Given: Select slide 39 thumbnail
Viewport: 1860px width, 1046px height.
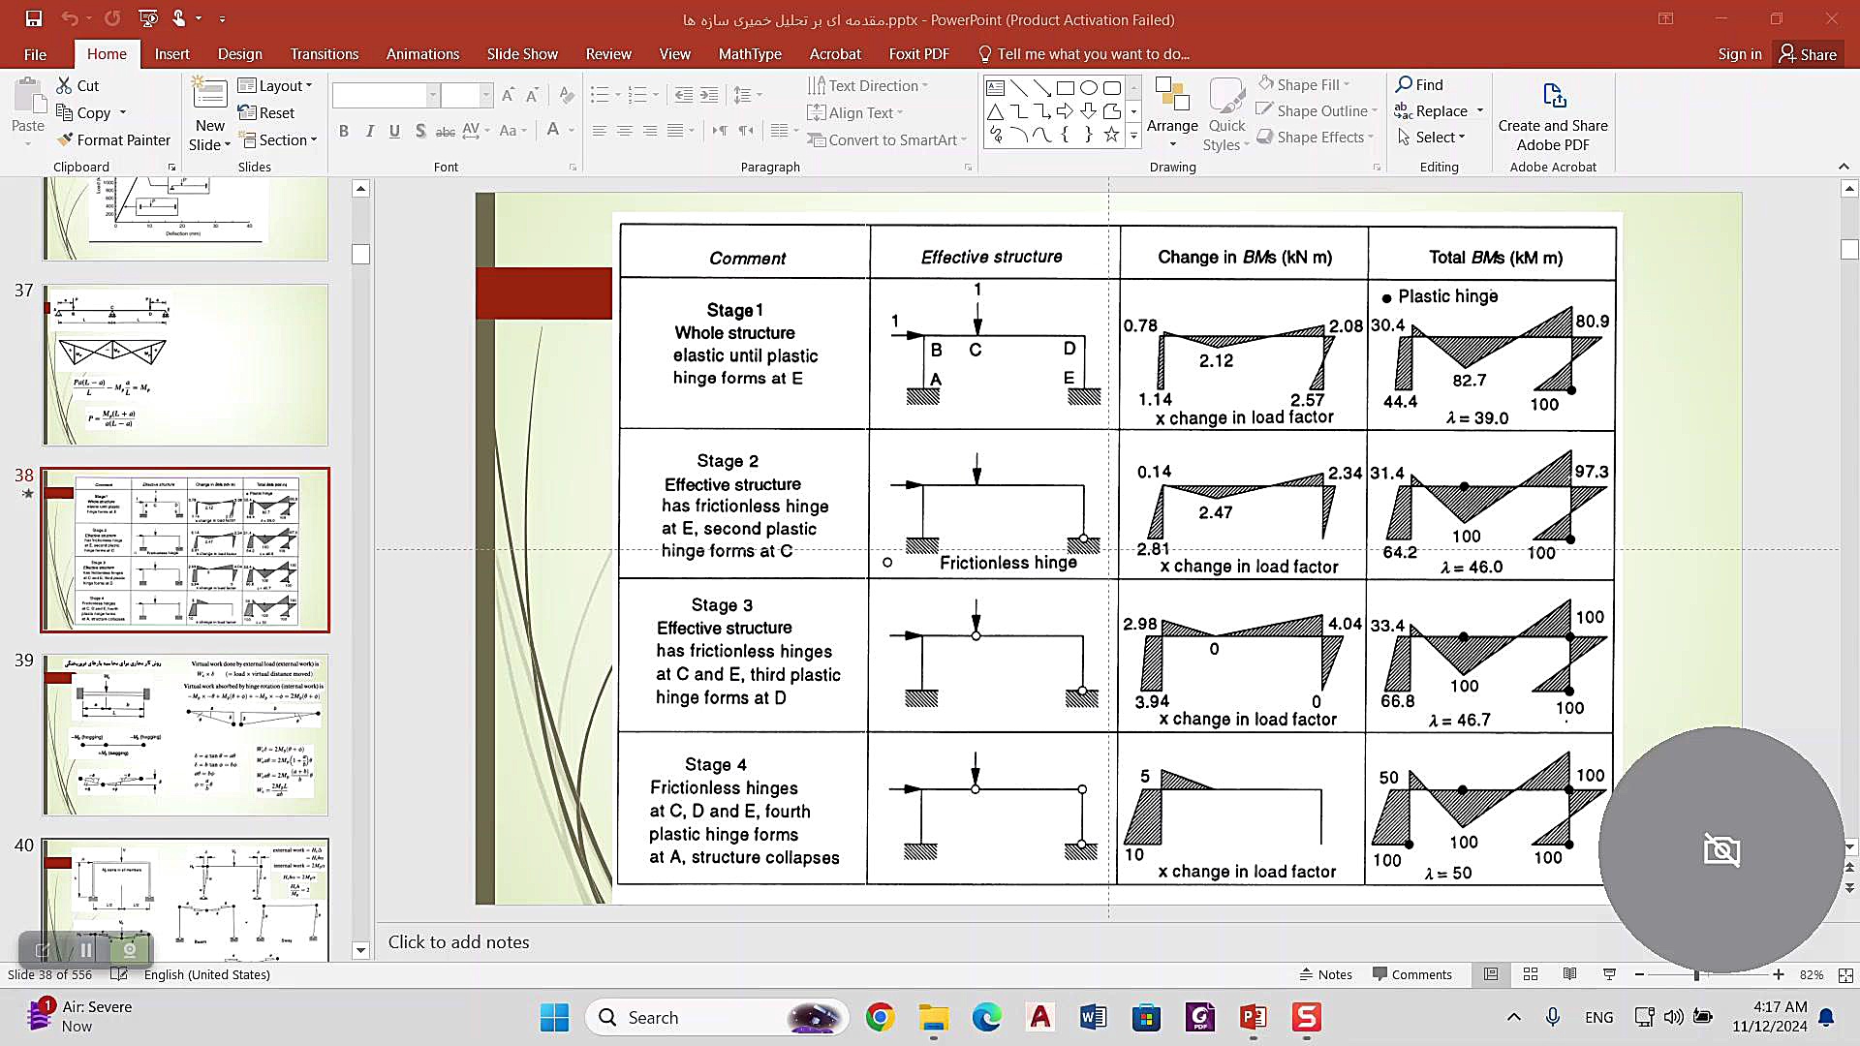Looking at the screenshot, I should (185, 734).
